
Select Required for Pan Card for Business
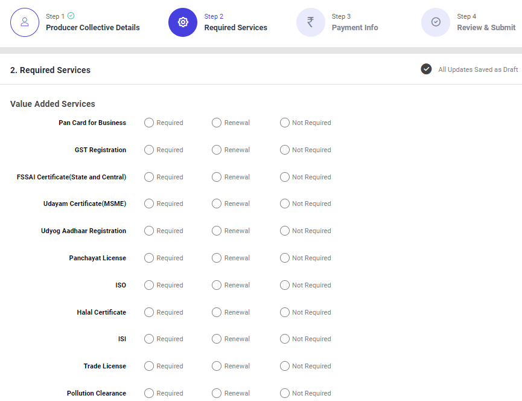coord(149,123)
